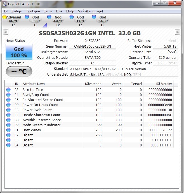
Task: Open the Språk(Language) menu
Action: (x=90, y=11)
